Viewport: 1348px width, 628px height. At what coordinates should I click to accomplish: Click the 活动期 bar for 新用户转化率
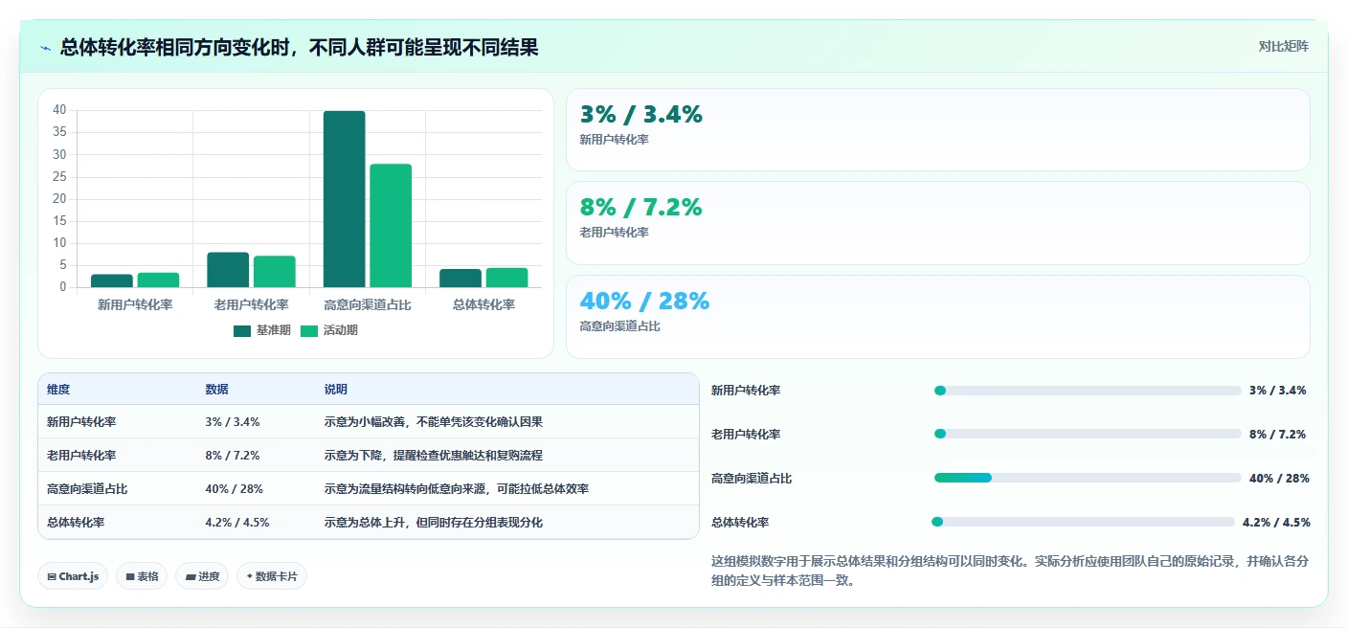point(158,280)
